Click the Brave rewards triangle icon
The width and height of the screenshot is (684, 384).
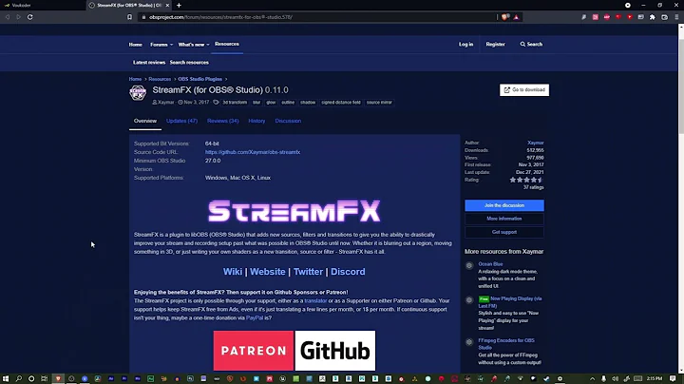pyautogui.click(x=516, y=17)
